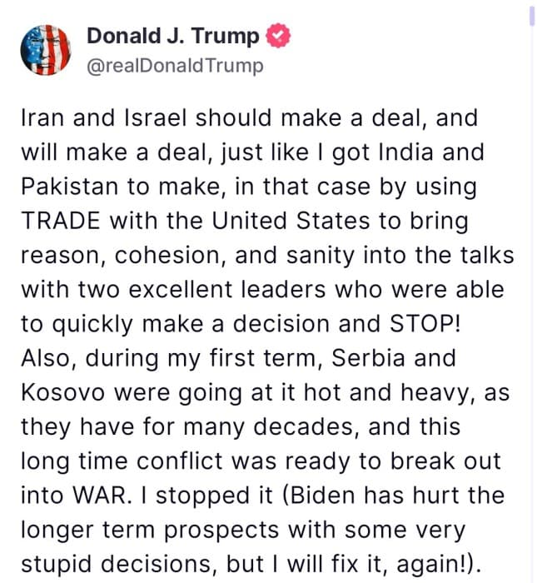537x583 pixels.
Task: Click the word STOP! in the post
Action: (425, 323)
